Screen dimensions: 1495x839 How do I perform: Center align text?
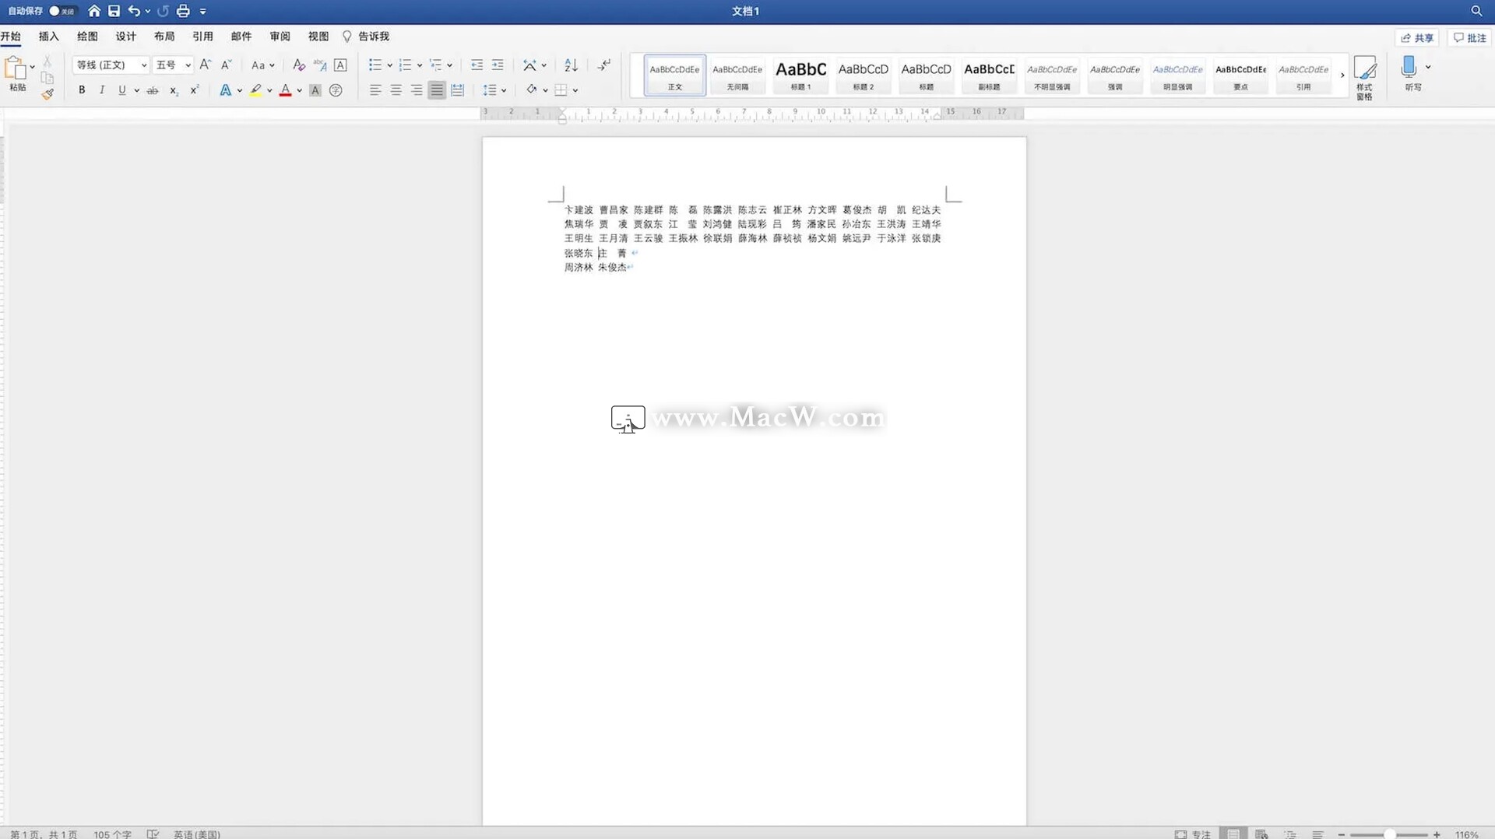(396, 90)
